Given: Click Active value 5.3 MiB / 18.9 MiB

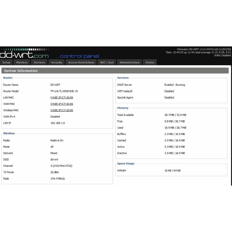Looking at the screenshot, I should click(x=175, y=147).
